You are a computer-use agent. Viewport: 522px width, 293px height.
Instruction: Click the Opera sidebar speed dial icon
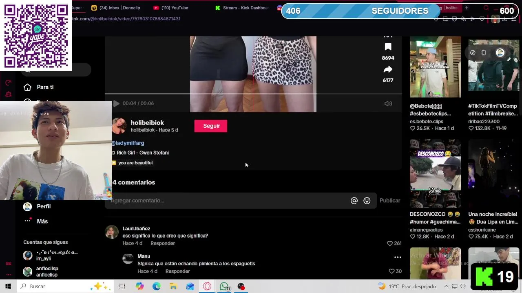(x=8, y=83)
